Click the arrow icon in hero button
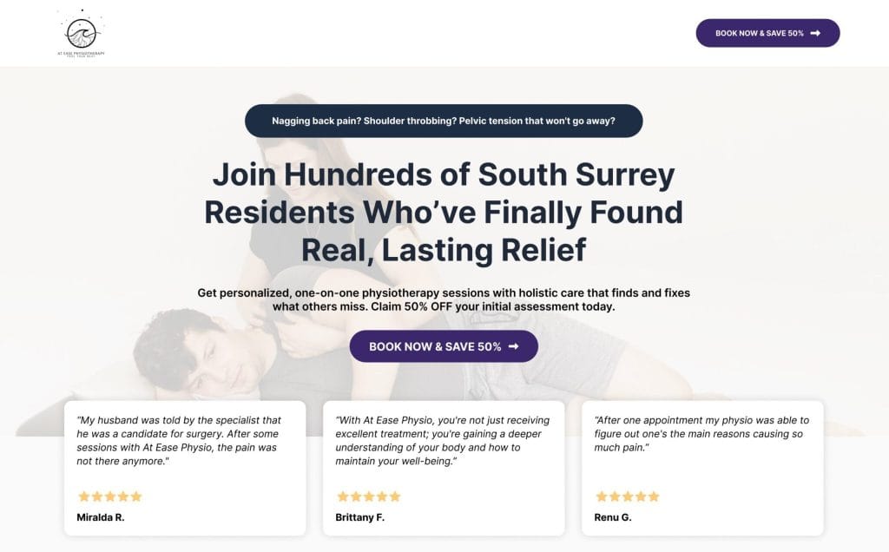Screen dimensions: 889x552 (x=514, y=346)
